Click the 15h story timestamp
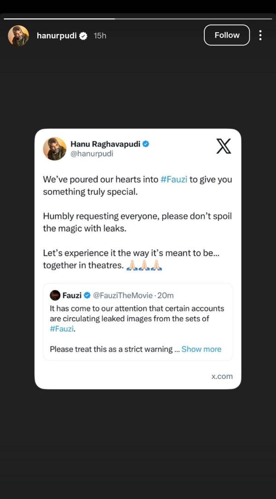Viewport: 276px width, 499px height. pos(100,35)
